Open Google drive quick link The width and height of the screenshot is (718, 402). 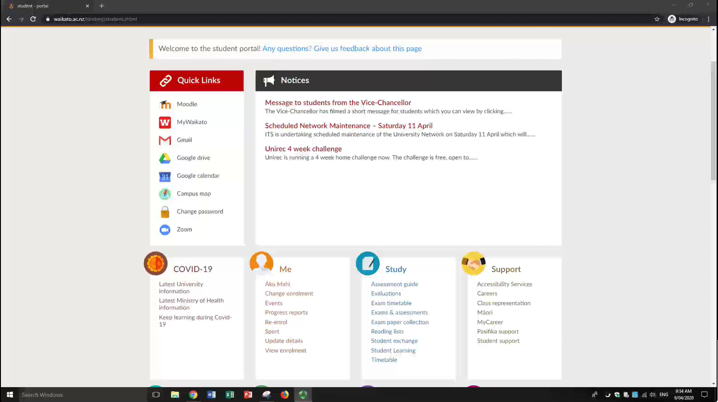tap(193, 158)
